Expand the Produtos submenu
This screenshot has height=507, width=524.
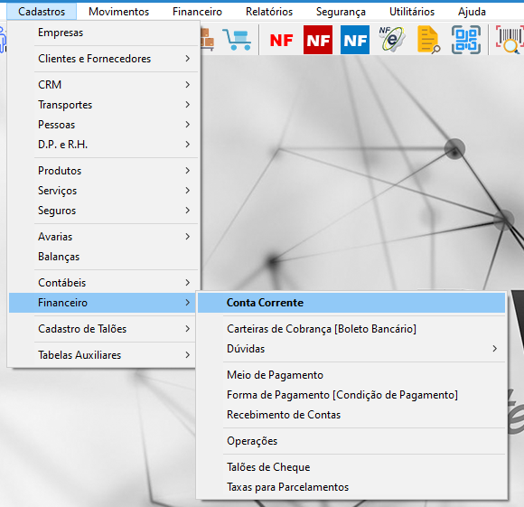114,171
